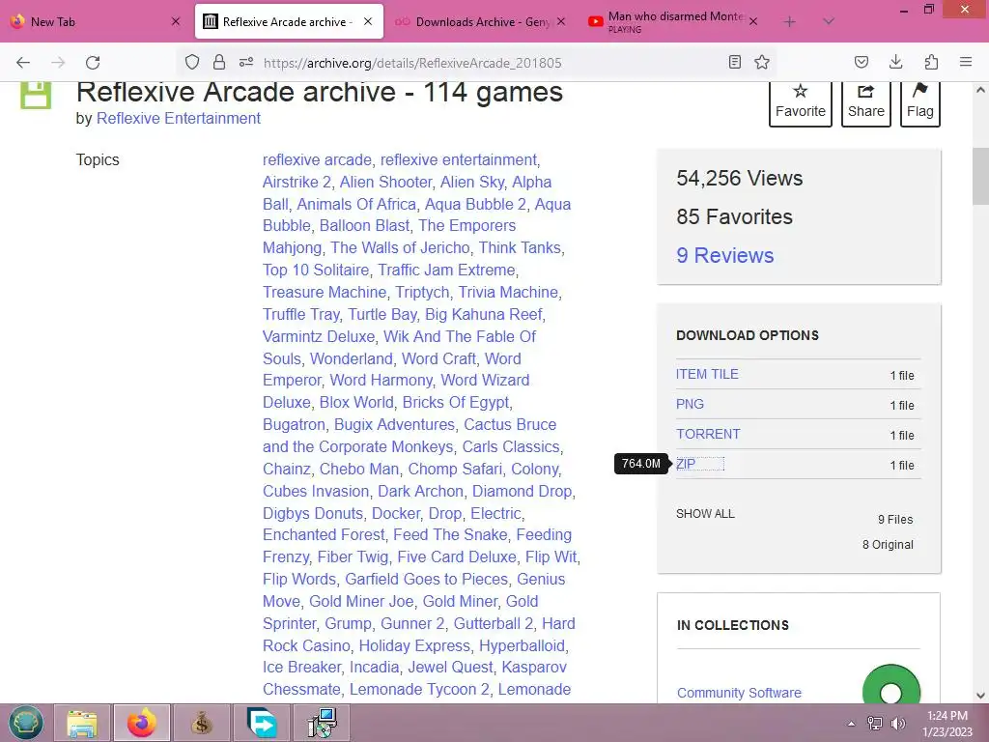Open the site security padlock info
989x742 pixels.
pyautogui.click(x=219, y=62)
